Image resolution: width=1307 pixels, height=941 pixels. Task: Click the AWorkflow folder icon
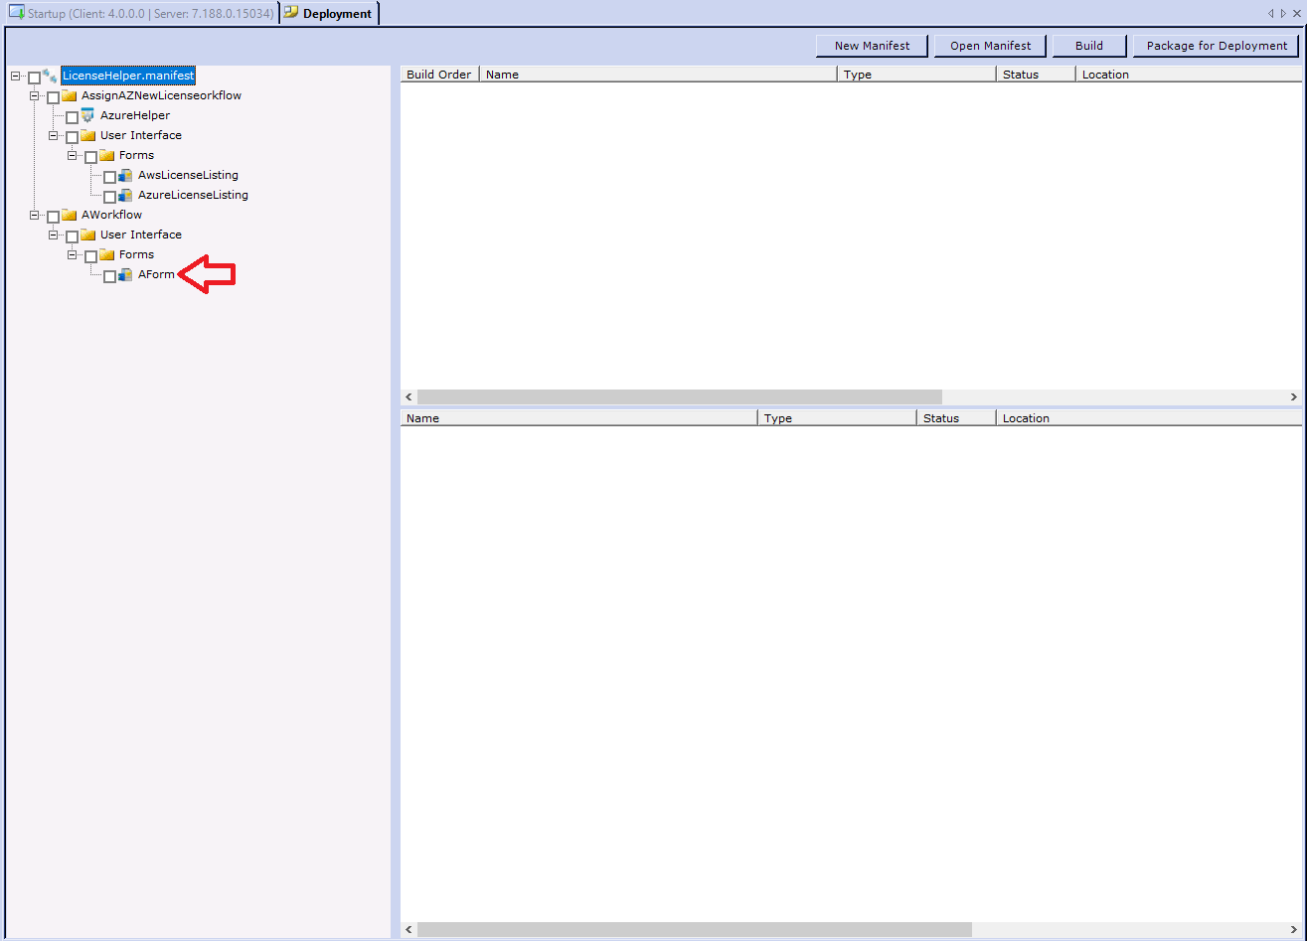click(70, 216)
